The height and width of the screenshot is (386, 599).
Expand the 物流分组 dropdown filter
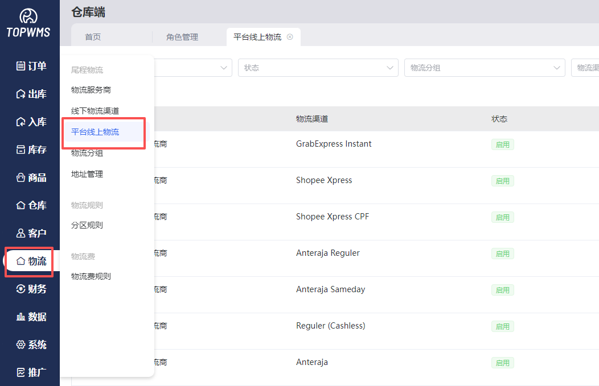point(484,68)
